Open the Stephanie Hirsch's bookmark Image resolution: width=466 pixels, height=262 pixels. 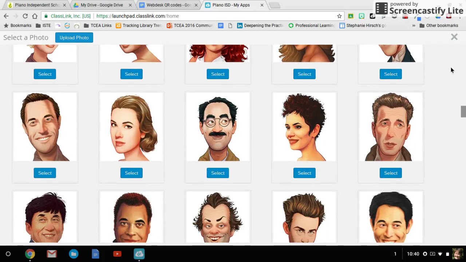click(362, 25)
